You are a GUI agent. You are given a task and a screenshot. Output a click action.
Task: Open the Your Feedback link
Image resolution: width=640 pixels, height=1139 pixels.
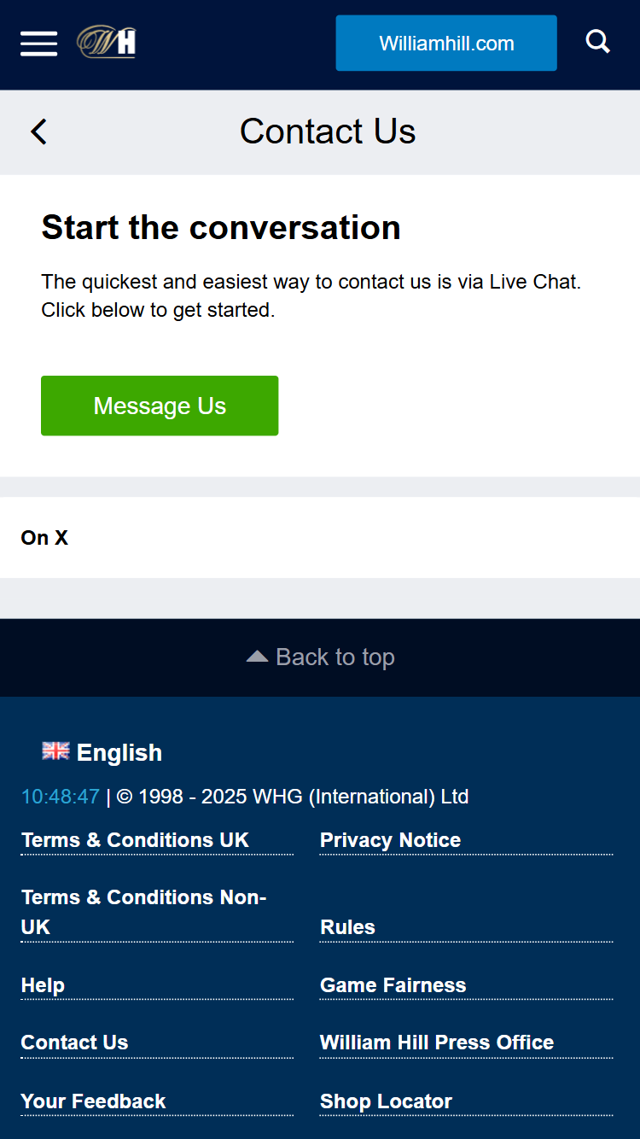pyautogui.click(x=93, y=1101)
